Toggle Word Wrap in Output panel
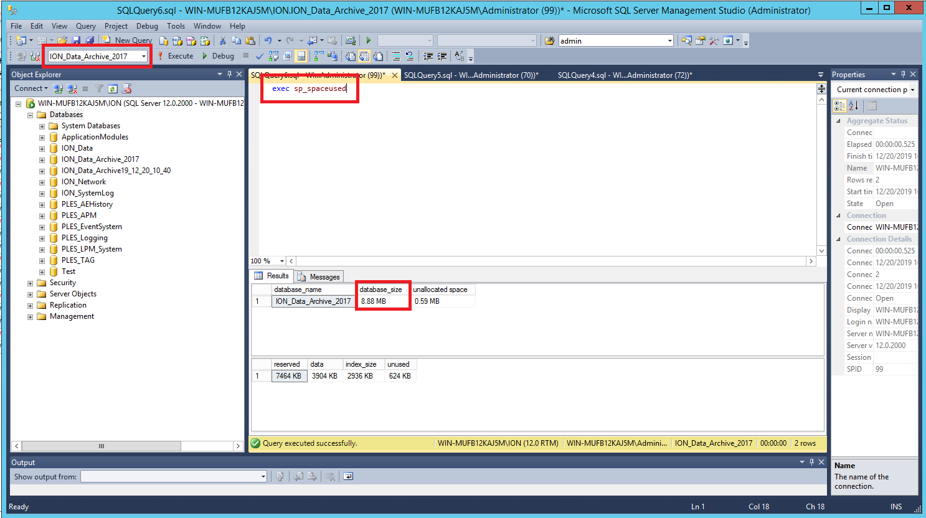This screenshot has width=926, height=518. pos(348,476)
